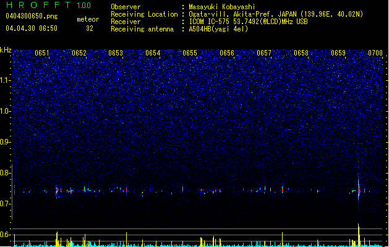The image size is (389, 247).
Task: Click the tallest yellow power spike near 0700
Action: (359, 235)
